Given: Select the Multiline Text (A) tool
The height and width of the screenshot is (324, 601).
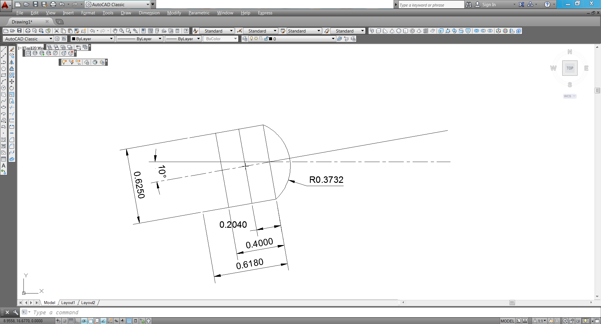Looking at the screenshot, I should 4,166.
